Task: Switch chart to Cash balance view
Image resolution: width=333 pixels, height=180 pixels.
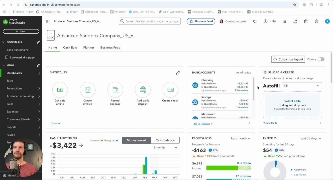Action: pyautogui.click(x=165, y=140)
